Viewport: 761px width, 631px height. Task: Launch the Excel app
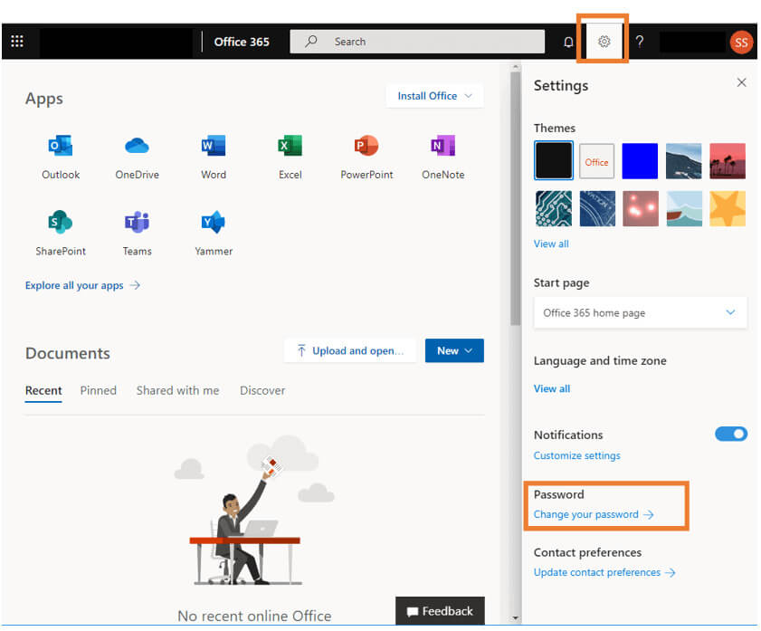(290, 158)
